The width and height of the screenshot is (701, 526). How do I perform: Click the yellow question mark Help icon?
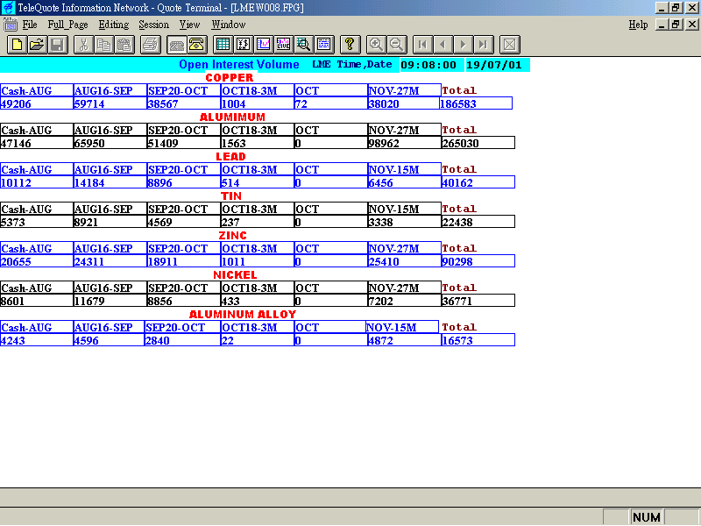tap(350, 45)
